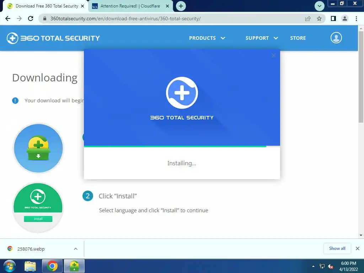The width and height of the screenshot is (364, 273).
Task: Click scrollbar down arrow
Action: point(361,235)
